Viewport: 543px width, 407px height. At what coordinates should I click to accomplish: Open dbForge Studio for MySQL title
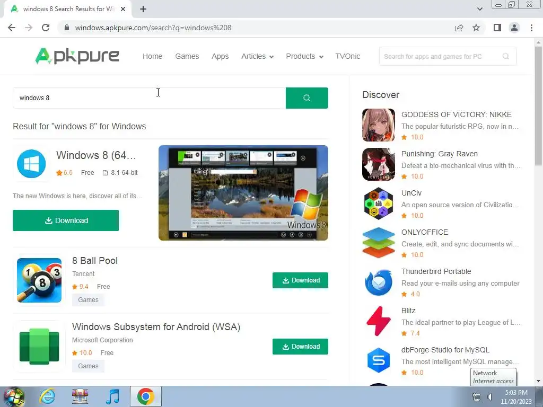(445, 350)
